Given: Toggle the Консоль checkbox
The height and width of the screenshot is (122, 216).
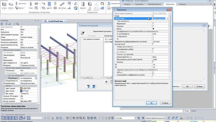Looking at the screenshot, I should coord(153,62).
